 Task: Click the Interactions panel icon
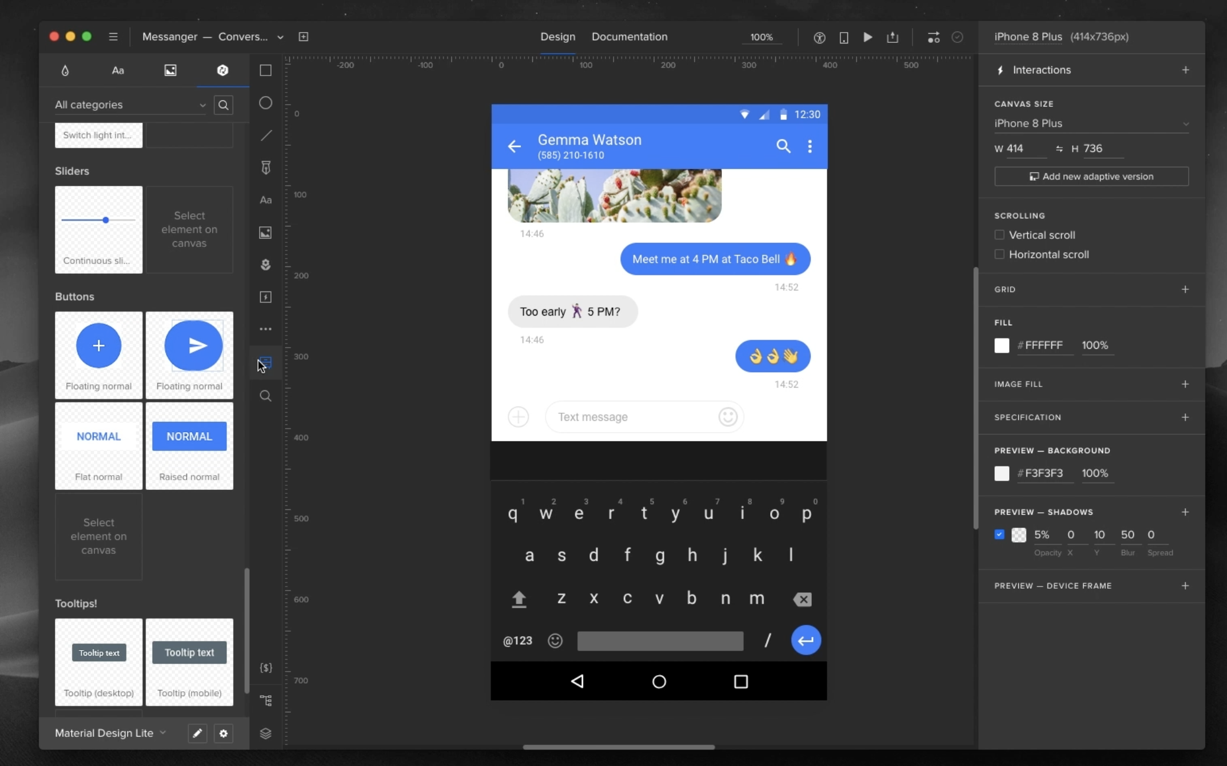click(x=1000, y=70)
